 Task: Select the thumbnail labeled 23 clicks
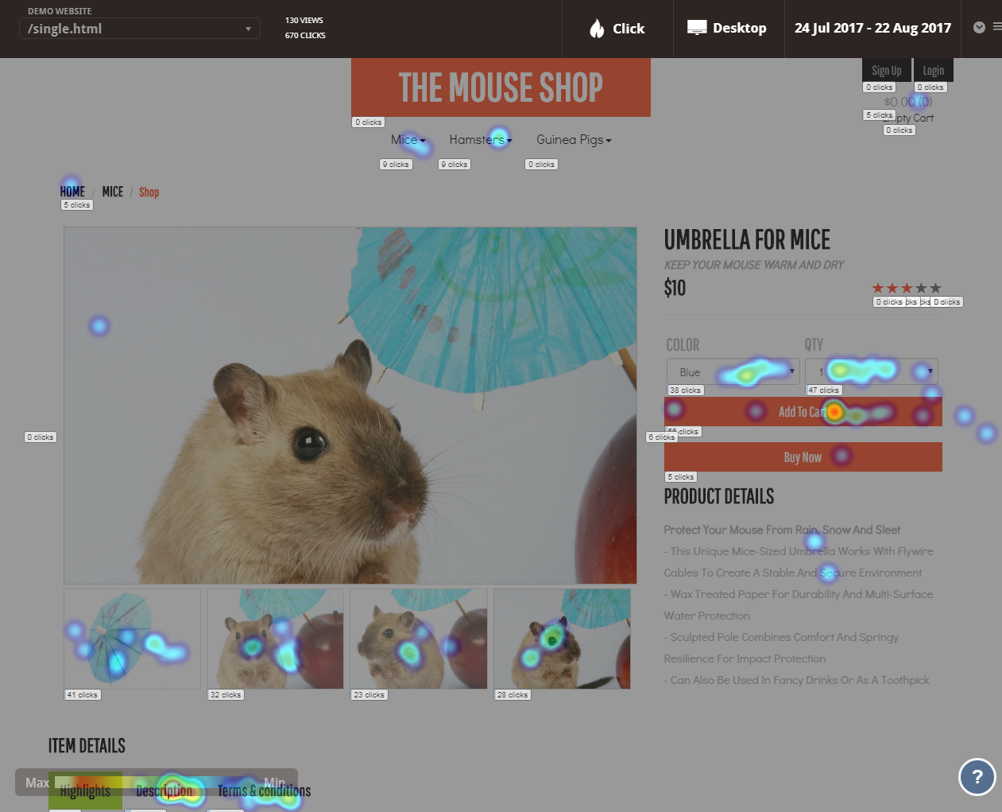click(418, 639)
